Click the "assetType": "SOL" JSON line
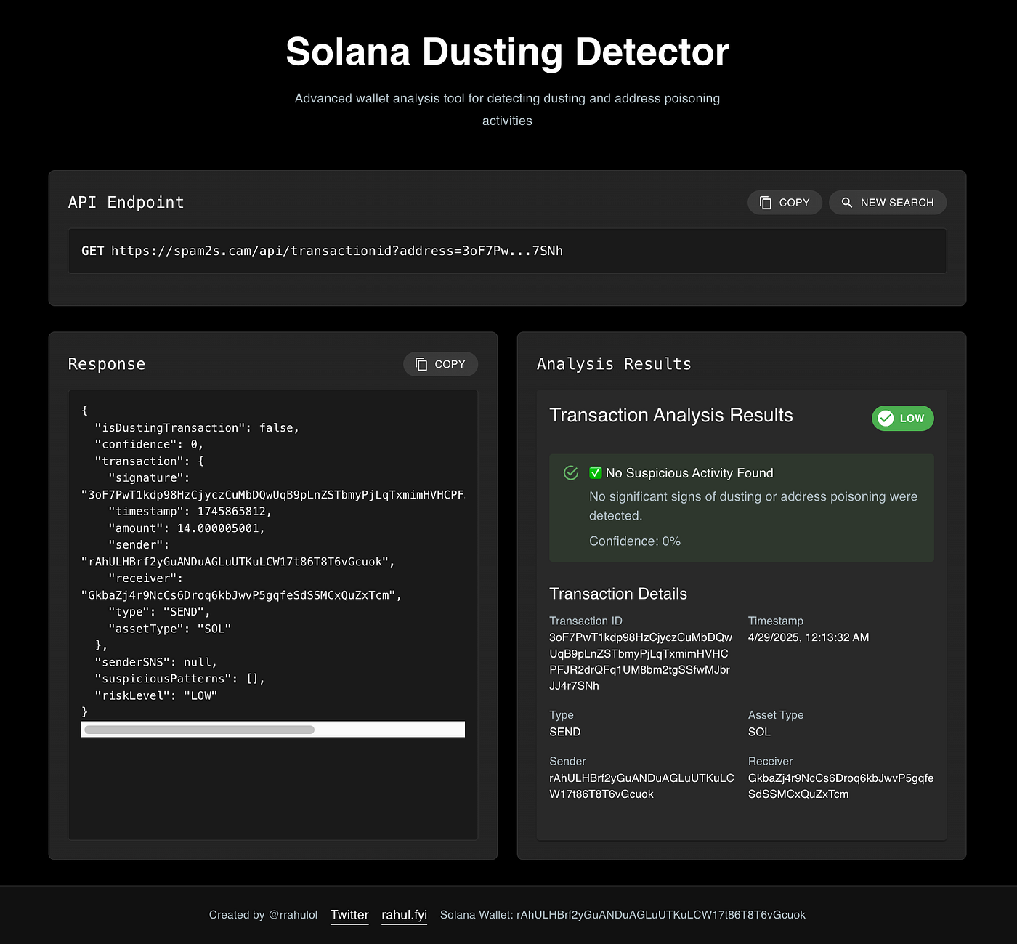The image size is (1017, 944). click(169, 629)
